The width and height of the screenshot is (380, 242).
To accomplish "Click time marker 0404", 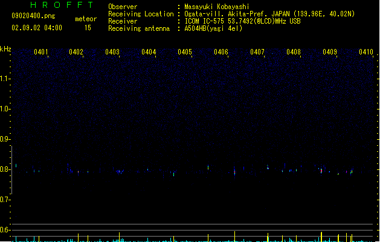I will (x=149, y=52).
